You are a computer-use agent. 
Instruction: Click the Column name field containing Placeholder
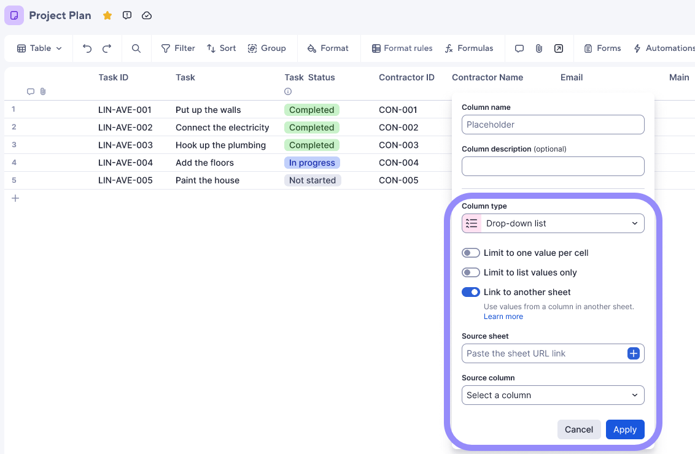coord(553,125)
